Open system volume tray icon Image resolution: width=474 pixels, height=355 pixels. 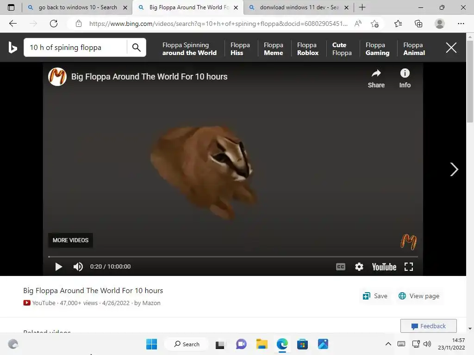(427, 344)
